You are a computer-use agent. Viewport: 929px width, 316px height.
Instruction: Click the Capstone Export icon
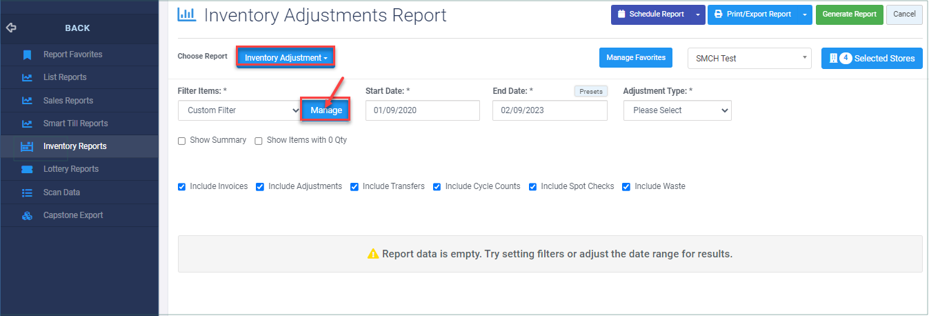click(x=27, y=215)
